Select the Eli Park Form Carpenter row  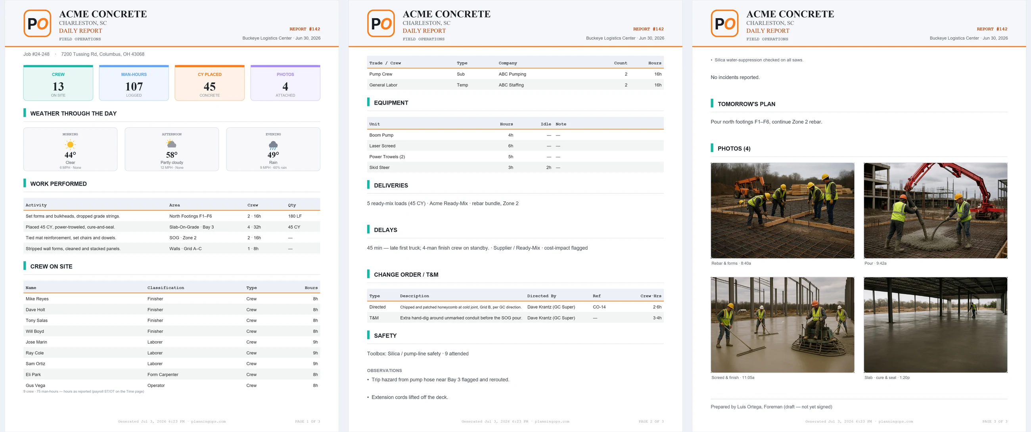pos(172,375)
